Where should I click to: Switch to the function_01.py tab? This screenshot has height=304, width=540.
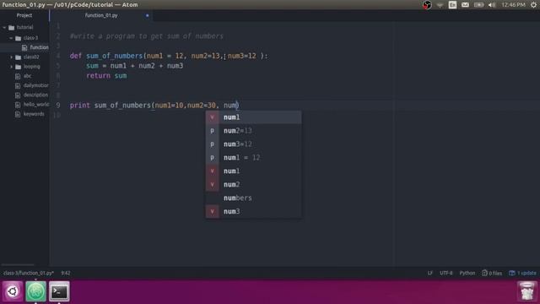click(101, 15)
